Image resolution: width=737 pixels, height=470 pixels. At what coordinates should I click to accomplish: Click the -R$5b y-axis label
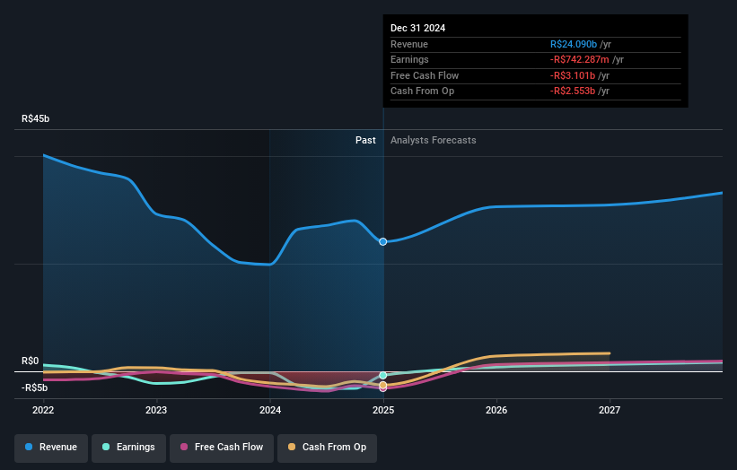coord(34,387)
